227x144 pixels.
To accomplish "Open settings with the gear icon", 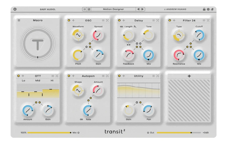I will click(15, 9).
